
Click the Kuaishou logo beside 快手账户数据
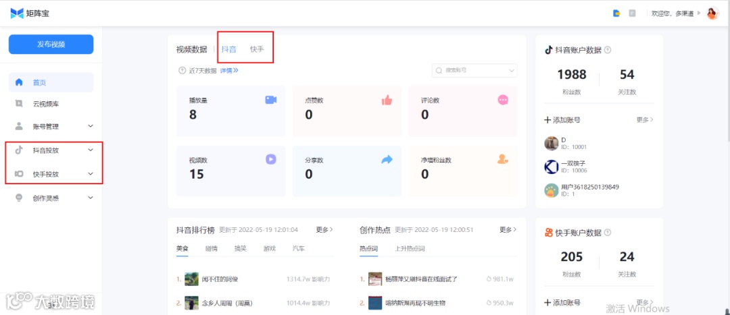click(x=549, y=232)
